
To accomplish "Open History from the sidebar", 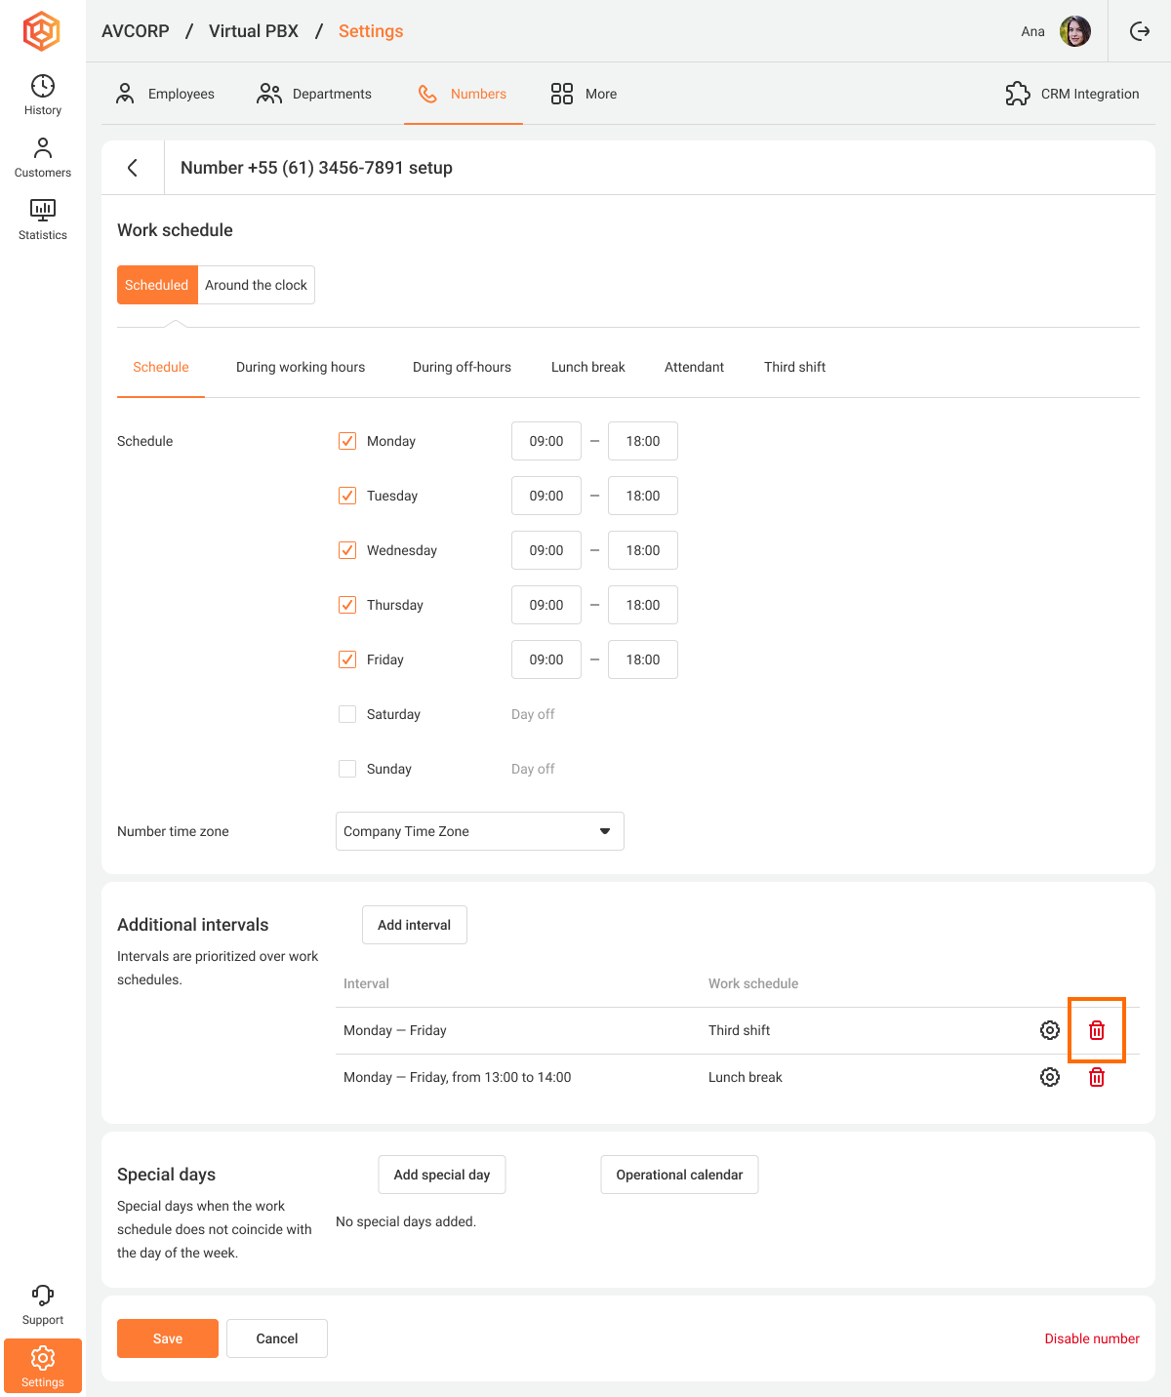I will click(x=43, y=95).
